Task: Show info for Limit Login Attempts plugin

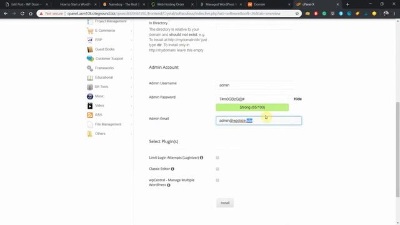Action: point(201,157)
